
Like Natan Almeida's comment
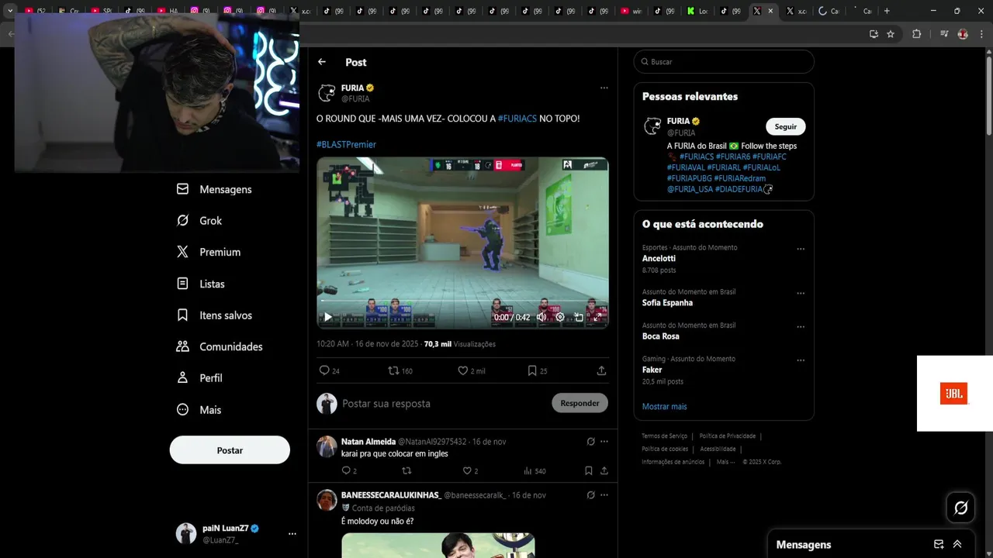point(467,470)
